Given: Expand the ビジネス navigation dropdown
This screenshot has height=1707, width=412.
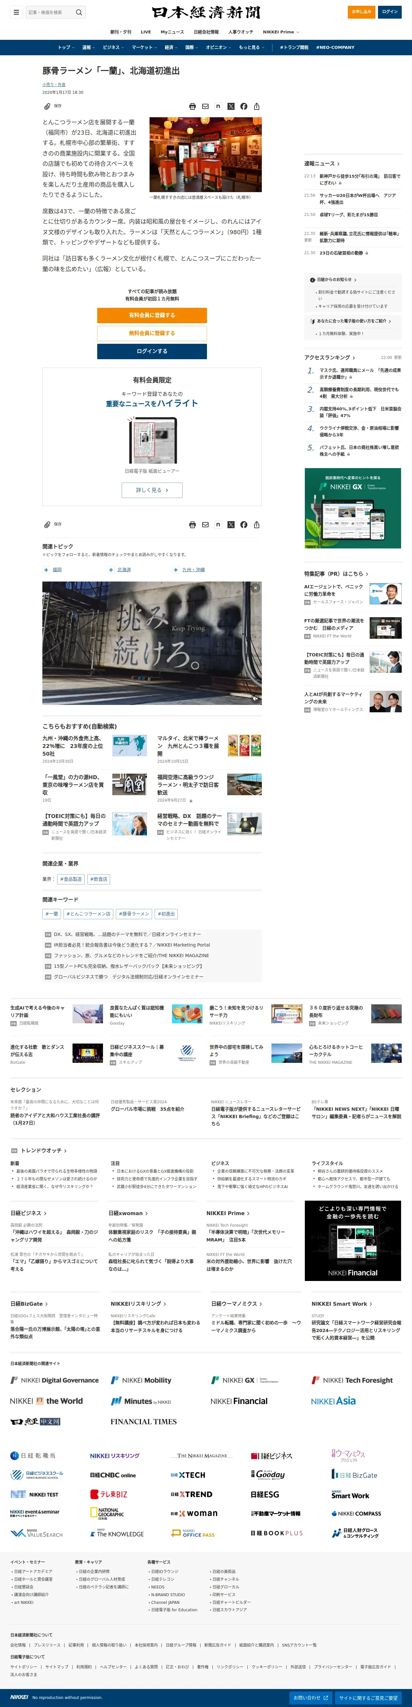Looking at the screenshot, I should (x=114, y=48).
